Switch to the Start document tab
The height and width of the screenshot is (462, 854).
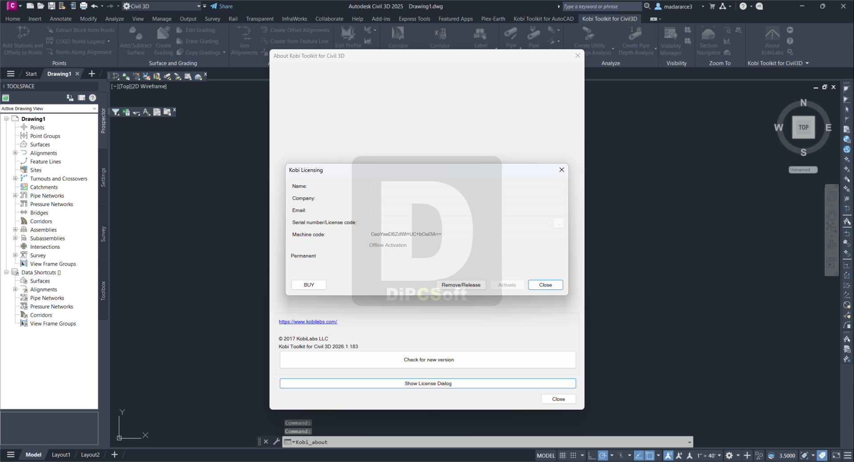(31, 74)
